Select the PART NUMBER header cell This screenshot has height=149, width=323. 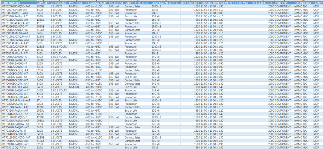[x=19, y=3]
